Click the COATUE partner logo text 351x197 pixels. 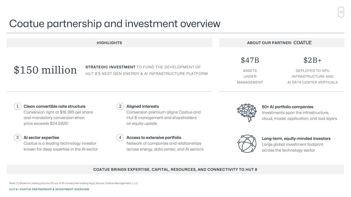[x=303, y=43]
